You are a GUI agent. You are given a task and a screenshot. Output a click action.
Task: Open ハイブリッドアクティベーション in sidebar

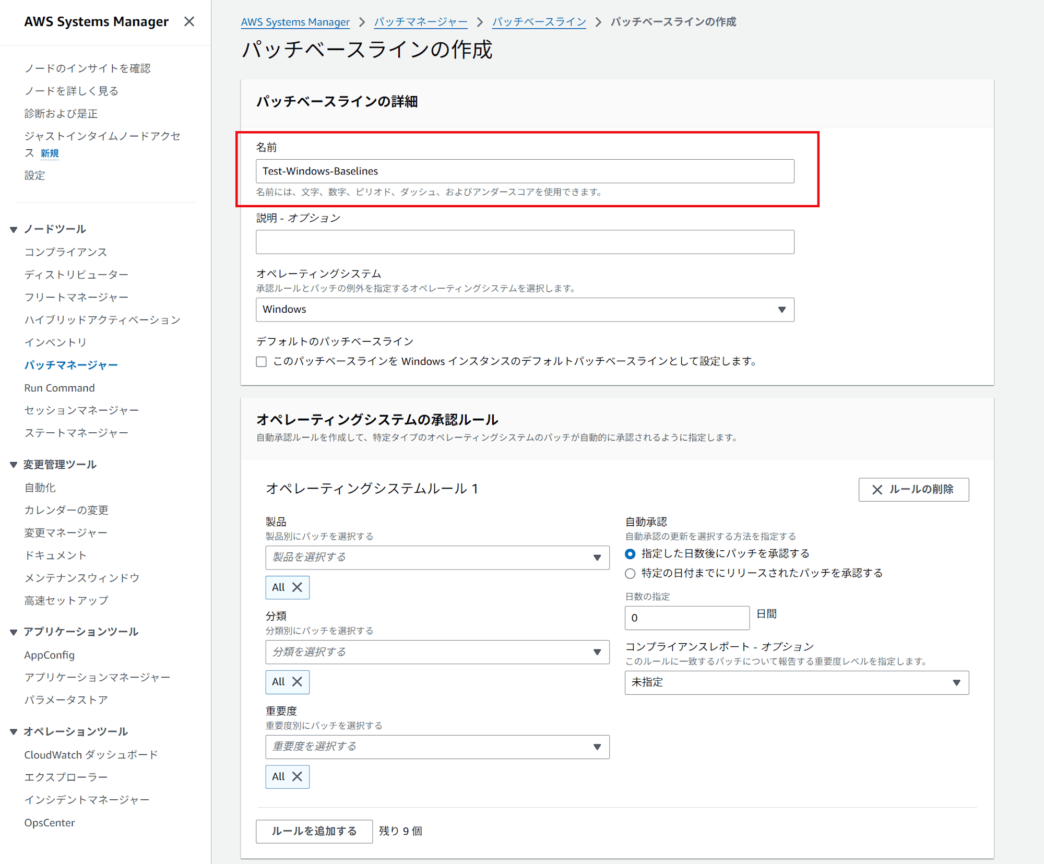coord(102,320)
